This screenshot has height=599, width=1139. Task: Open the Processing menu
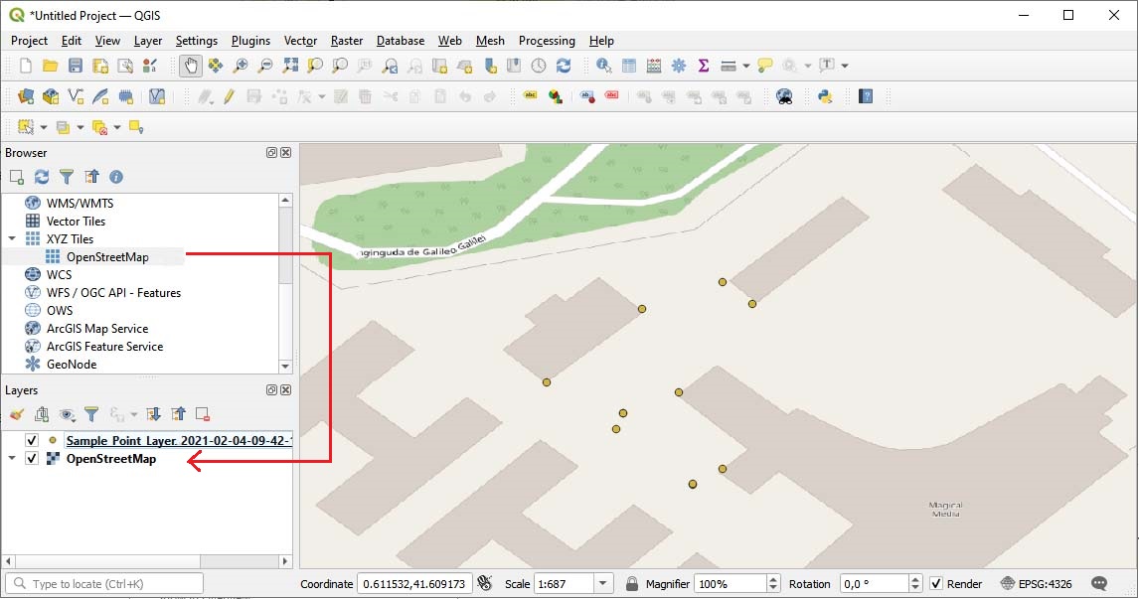(x=546, y=41)
